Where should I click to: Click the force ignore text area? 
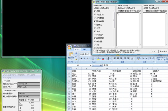(154, 29)
